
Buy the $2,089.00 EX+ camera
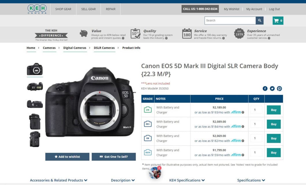coord(274,124)
